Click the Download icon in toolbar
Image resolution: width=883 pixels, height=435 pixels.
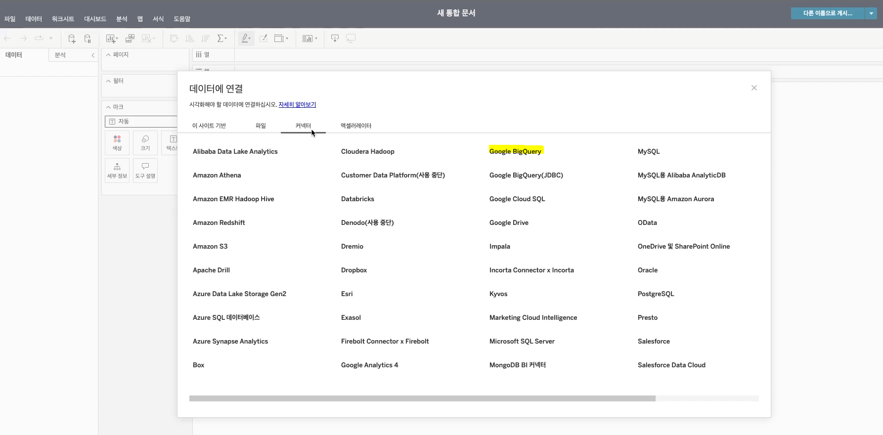tap(335, 38)
